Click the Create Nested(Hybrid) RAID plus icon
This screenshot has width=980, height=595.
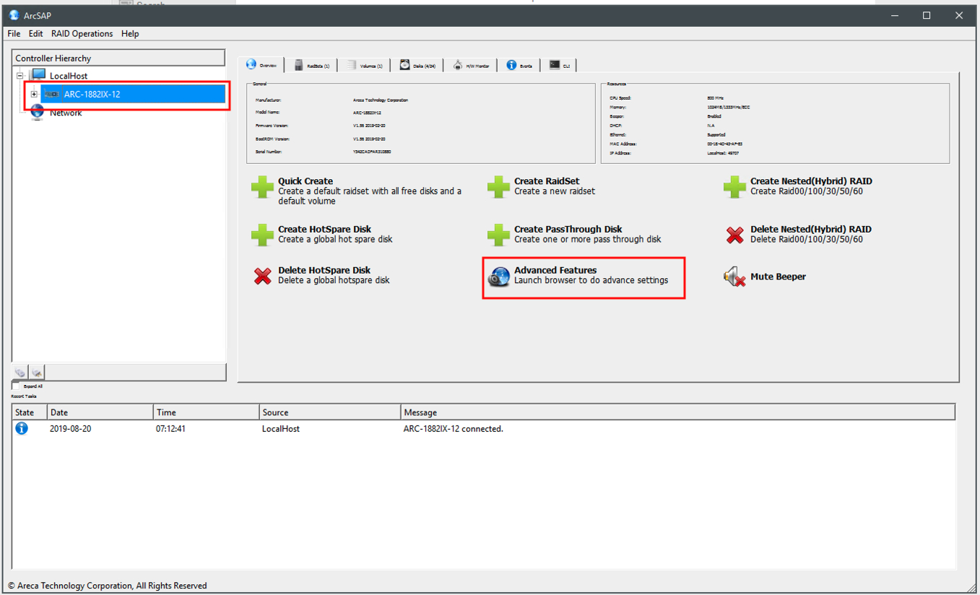click(734, 187)
